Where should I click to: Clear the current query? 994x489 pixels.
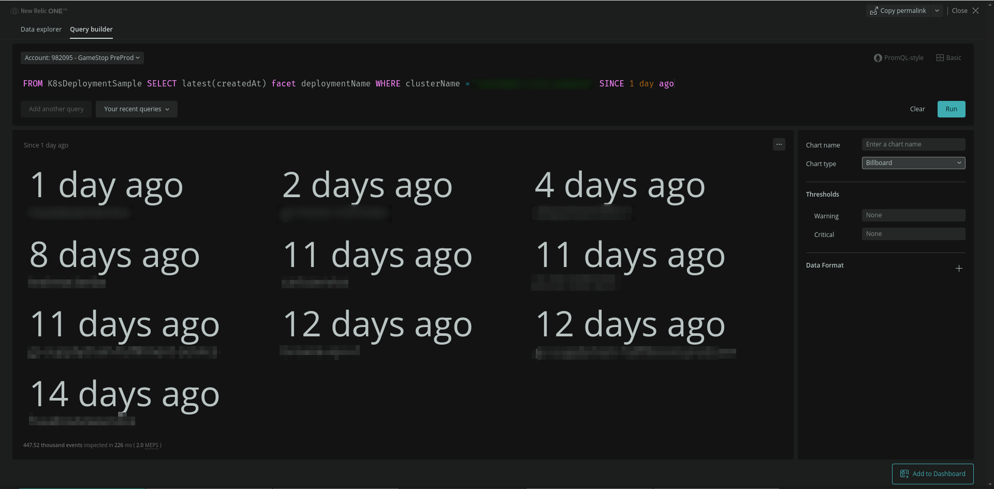tap(917, 109)
